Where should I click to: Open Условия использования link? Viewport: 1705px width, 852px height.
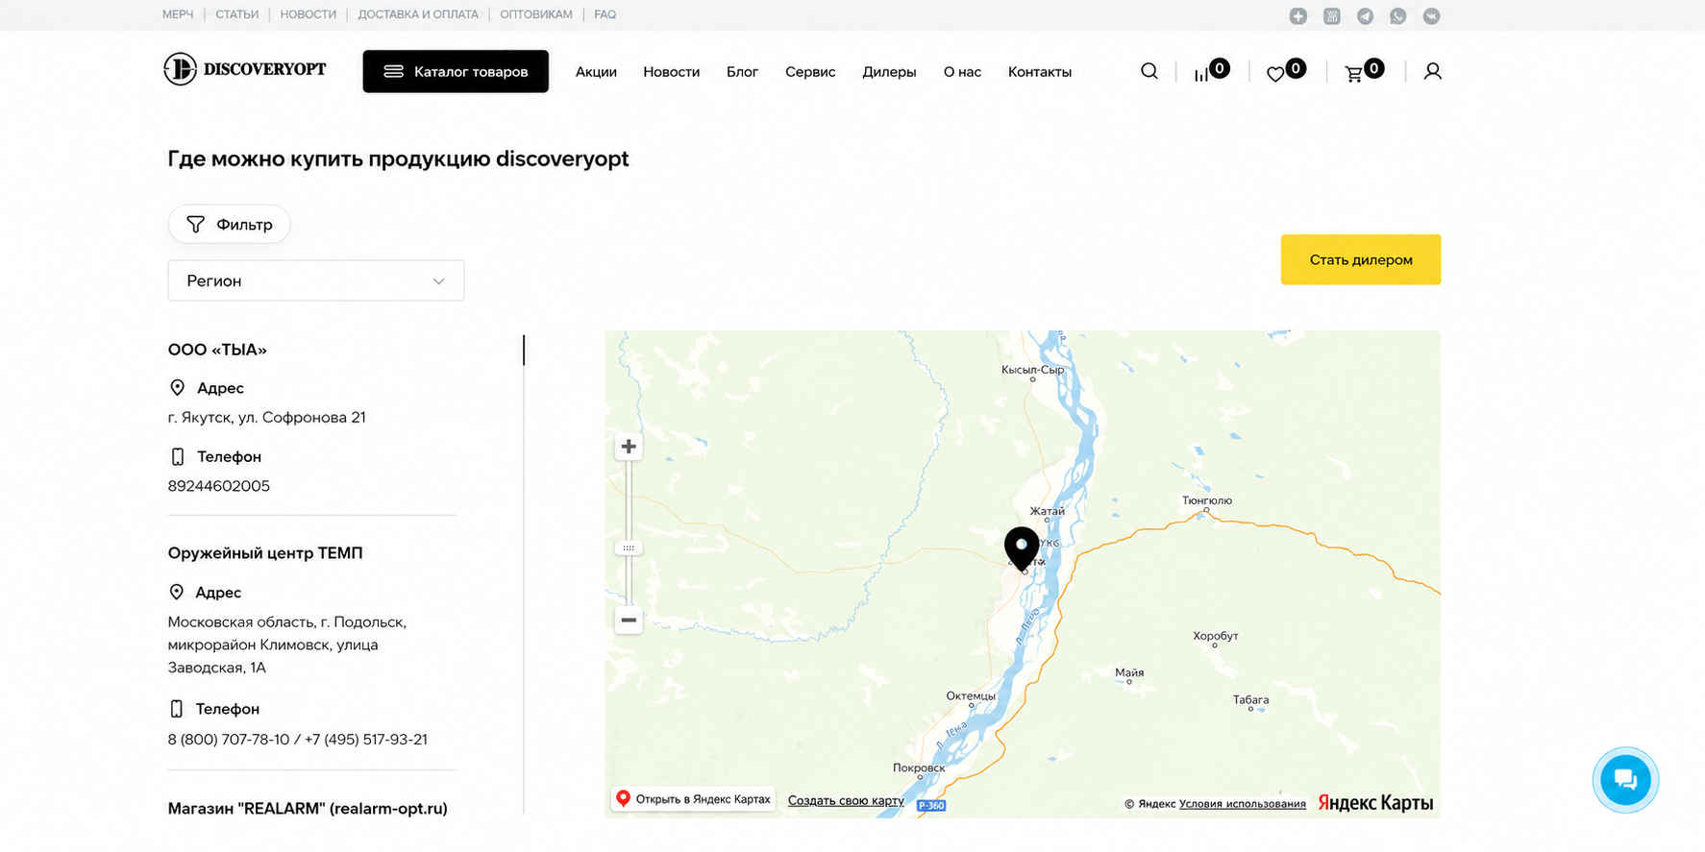pos(1242,804)
